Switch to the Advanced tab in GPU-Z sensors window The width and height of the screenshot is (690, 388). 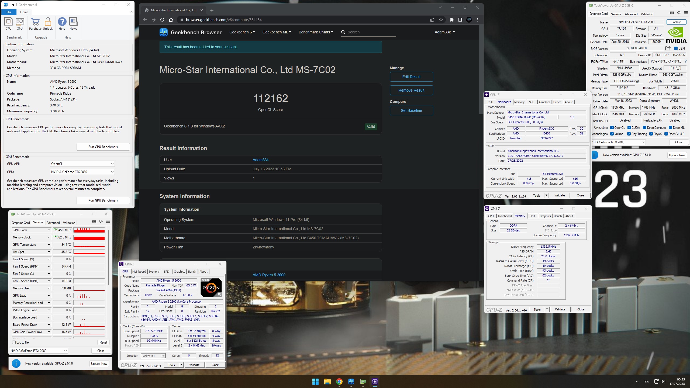[53, 223]
